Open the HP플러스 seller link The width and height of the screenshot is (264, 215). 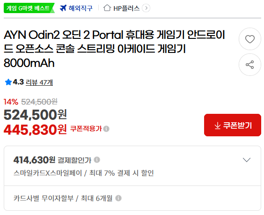[126, 8]
